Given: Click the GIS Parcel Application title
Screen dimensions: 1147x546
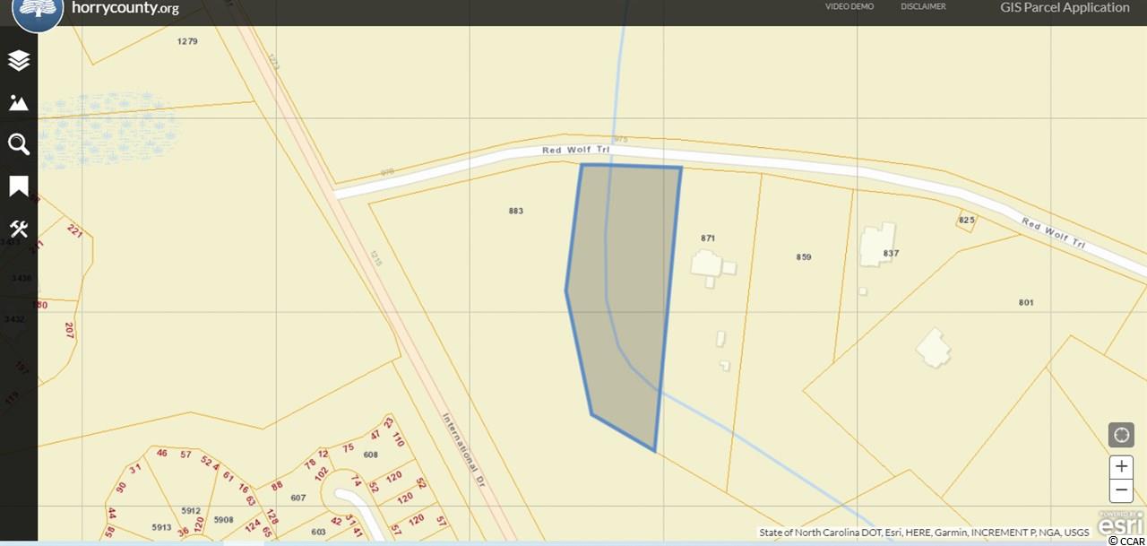Looking at the screenshot, I should click(1065, 8).
